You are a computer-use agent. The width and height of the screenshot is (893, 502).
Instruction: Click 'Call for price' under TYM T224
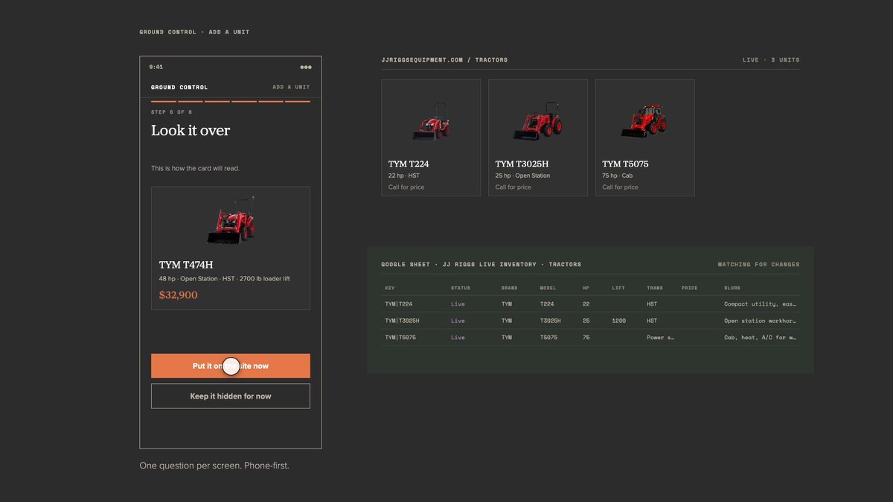[406, 187]
